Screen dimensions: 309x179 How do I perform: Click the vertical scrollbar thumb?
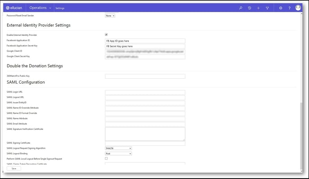[301, 136]
